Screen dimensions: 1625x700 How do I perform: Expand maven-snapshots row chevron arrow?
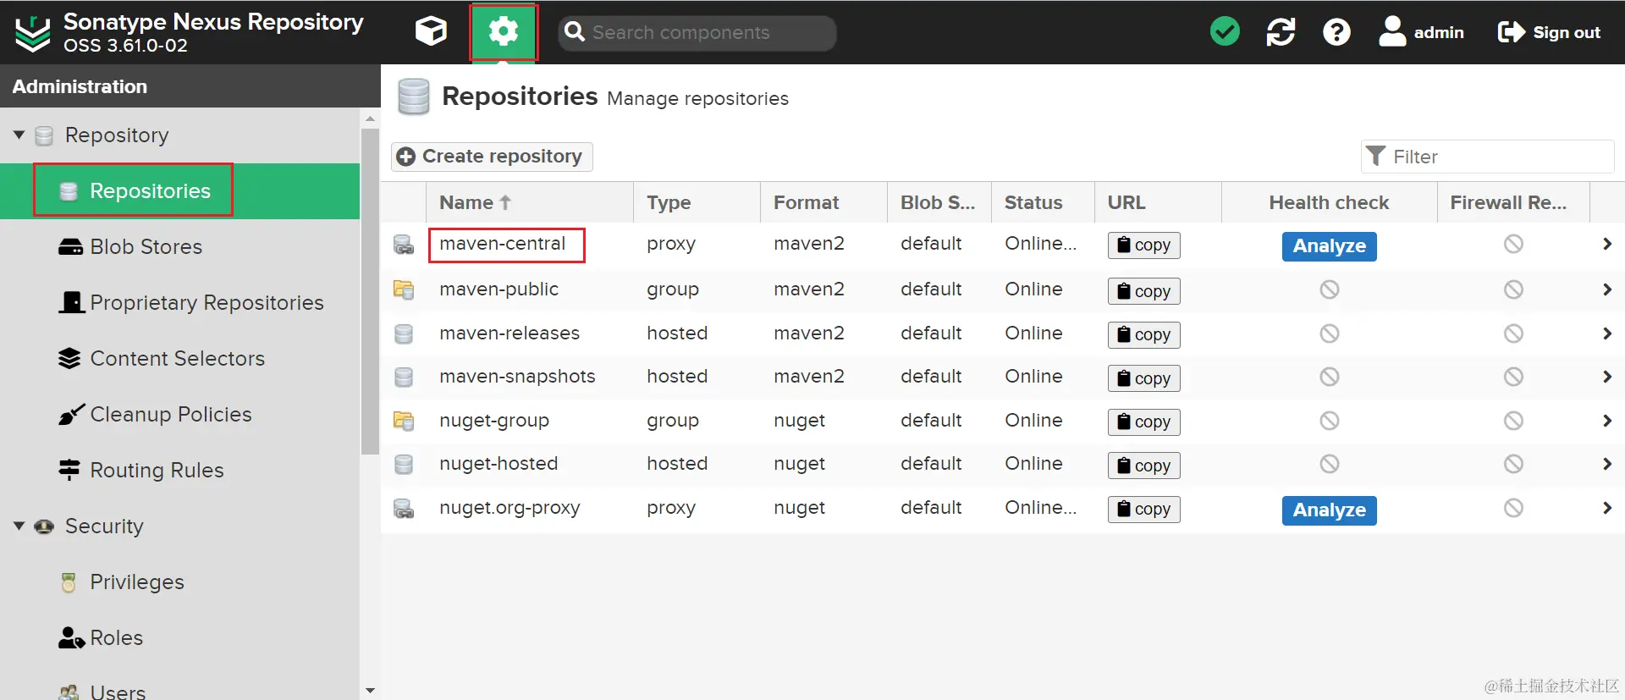click(1606, 377)
